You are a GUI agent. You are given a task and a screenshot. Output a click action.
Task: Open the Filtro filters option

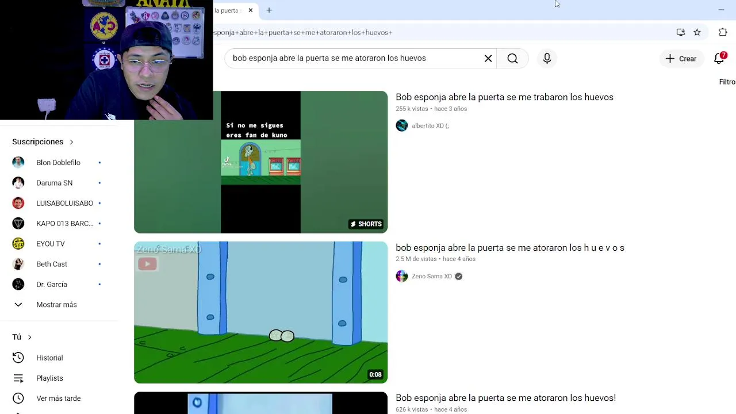tap(727, 82)
